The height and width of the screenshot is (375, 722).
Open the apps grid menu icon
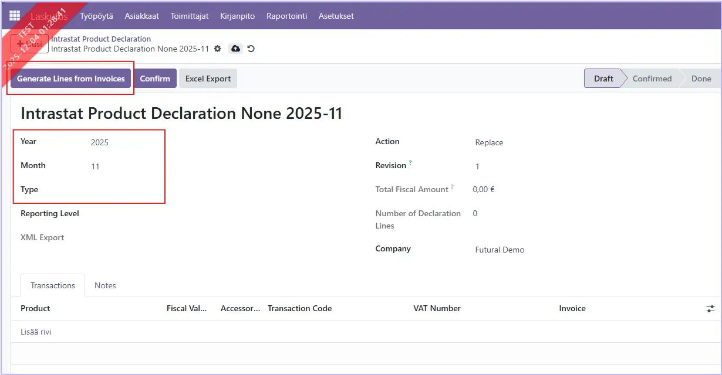15,16
